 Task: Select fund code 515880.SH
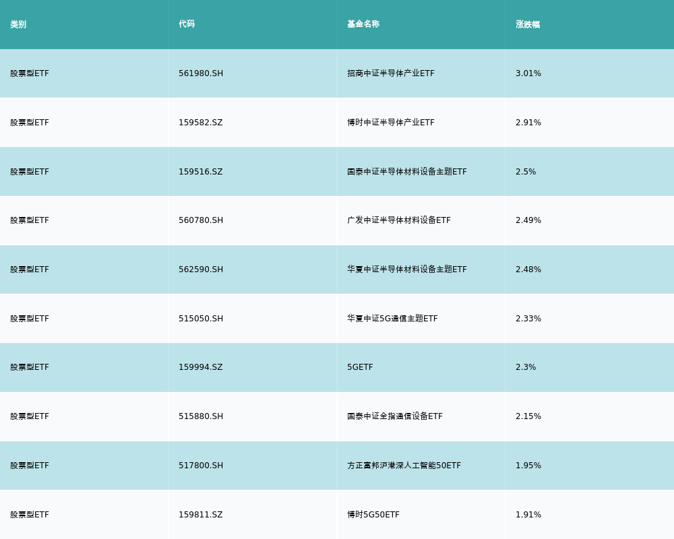click(x=201, y=416)
